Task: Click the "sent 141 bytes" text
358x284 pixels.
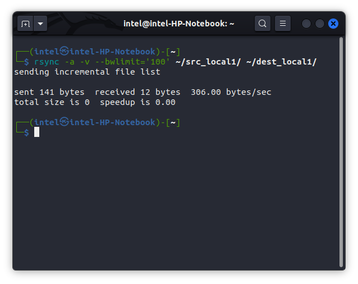Action: (x=49, y=92)
